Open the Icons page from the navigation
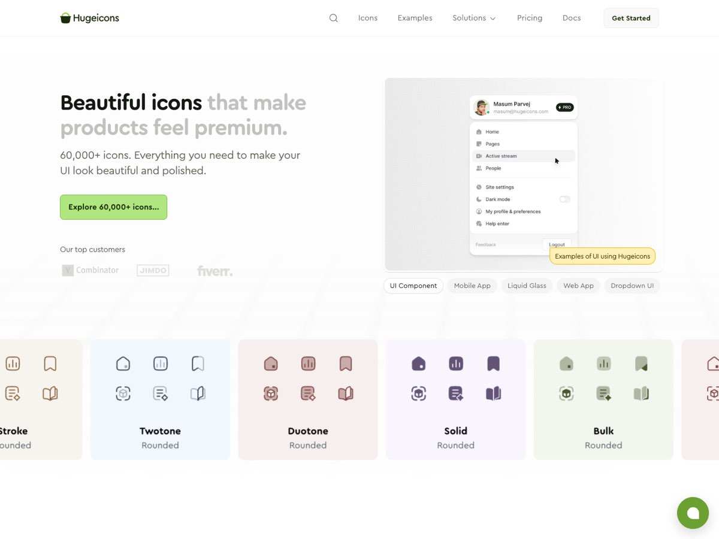The height and width of the screenshot is (539, 719). (x=368, y=18)
